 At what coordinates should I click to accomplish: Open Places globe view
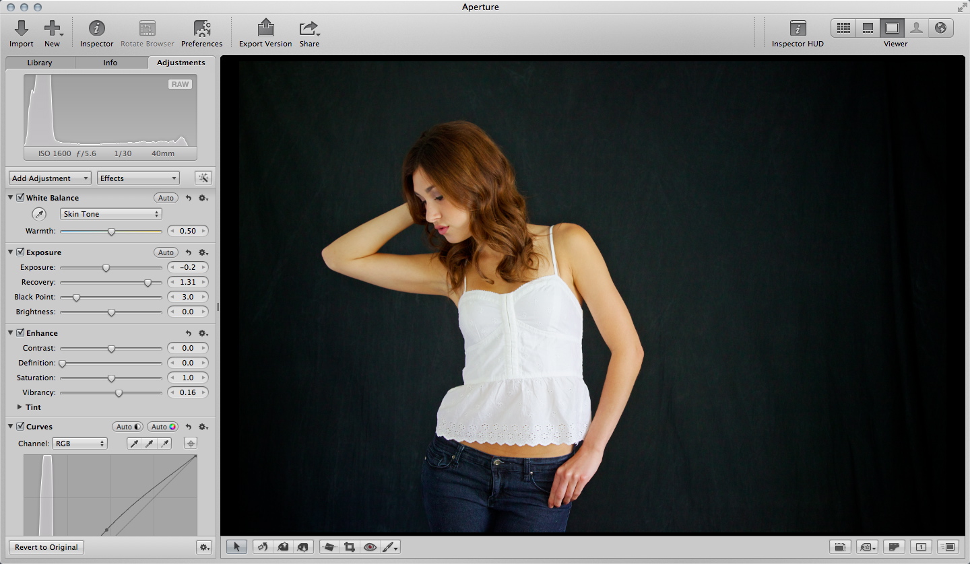(x=940, y=28)
